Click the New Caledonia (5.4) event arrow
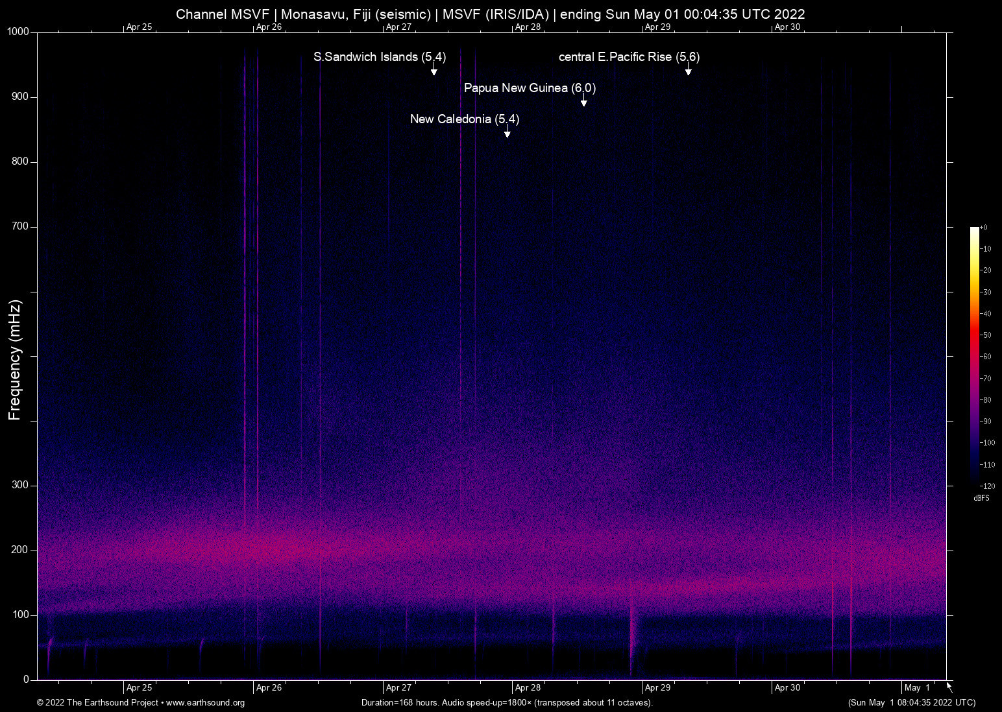Image resolution: width=1002 pixels, height=712 pixels. click(x=507, y=133)
